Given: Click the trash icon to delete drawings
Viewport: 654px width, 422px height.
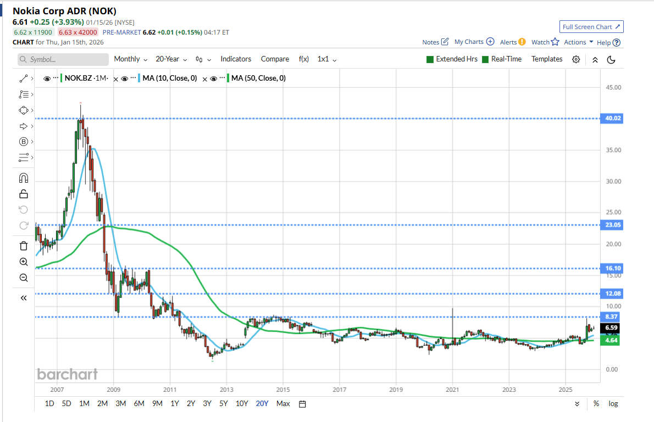Looking at the screenshot, I should click(23, 245).
